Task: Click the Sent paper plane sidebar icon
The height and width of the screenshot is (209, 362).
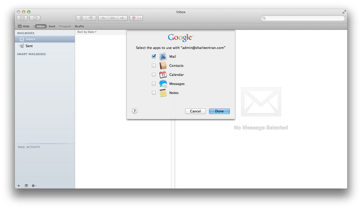Action: 22,46
